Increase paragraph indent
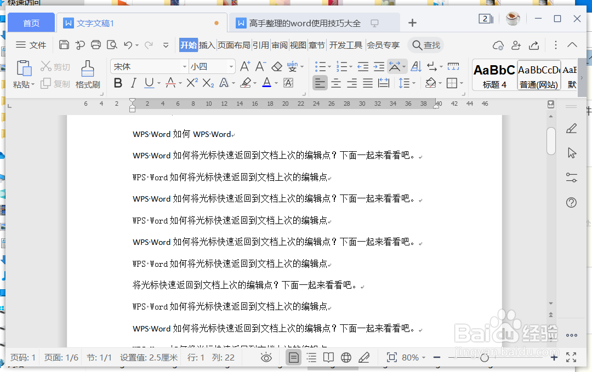 tap(379, 67)
